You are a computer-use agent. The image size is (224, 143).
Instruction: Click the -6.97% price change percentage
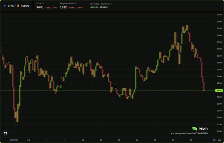[x=54, y=8]
